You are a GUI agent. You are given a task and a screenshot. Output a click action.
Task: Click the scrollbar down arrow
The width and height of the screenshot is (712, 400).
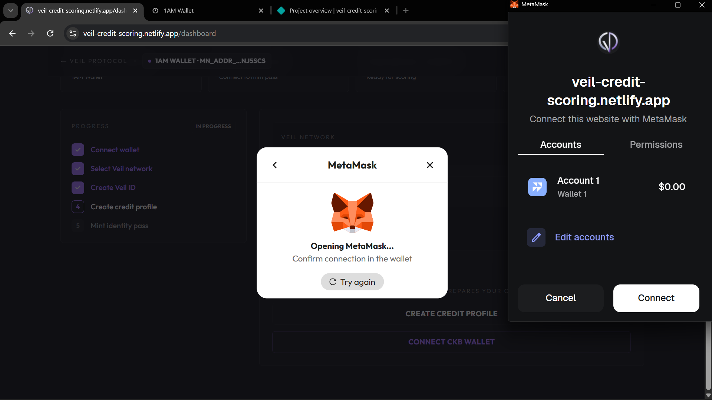click(x=708, y=396)
